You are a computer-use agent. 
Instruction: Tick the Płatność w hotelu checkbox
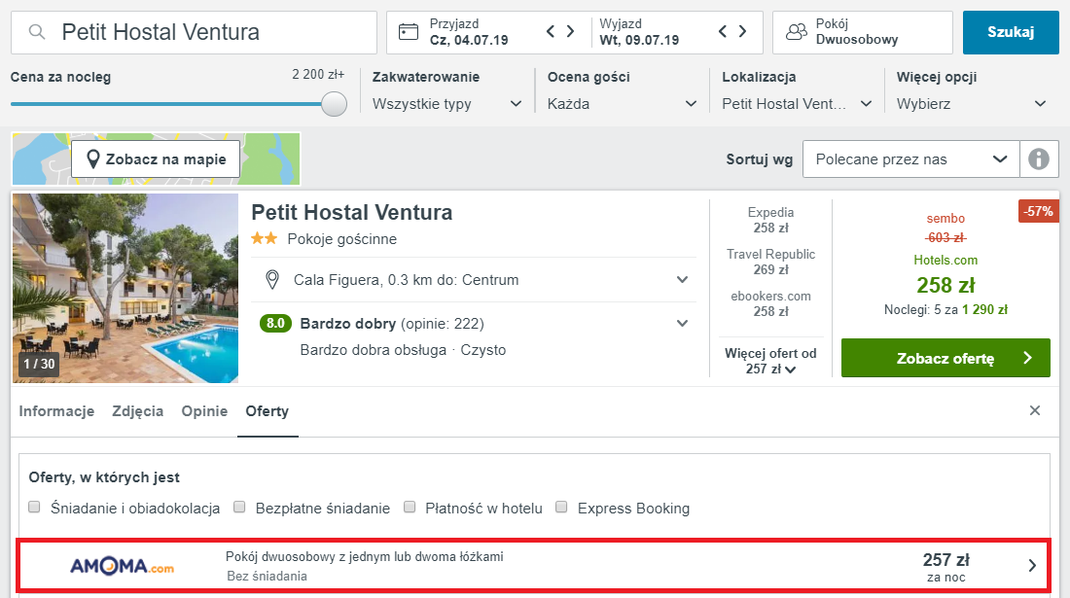point(410,508)
